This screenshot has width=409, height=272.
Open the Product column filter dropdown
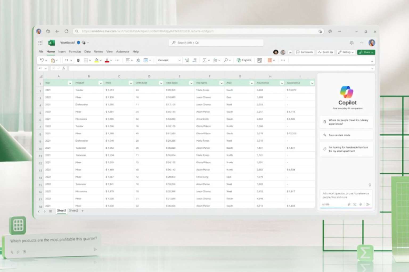(x=101, y=83)
